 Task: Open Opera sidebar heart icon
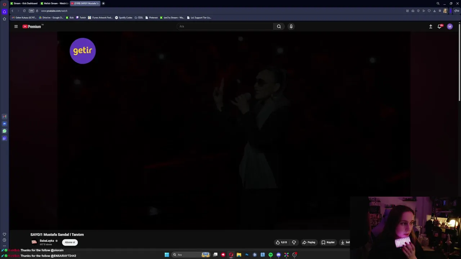4,234
